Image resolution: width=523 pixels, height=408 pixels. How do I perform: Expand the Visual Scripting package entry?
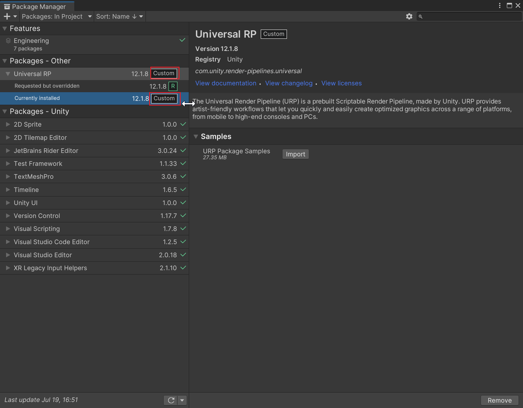pyautogui.click(x=7, y=228)
